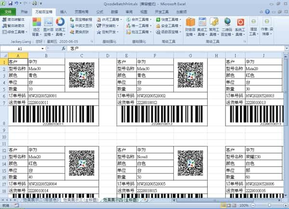Click the cell containing Nova8
This screenshot has width=289, height=209.
(x=155, y=157)
